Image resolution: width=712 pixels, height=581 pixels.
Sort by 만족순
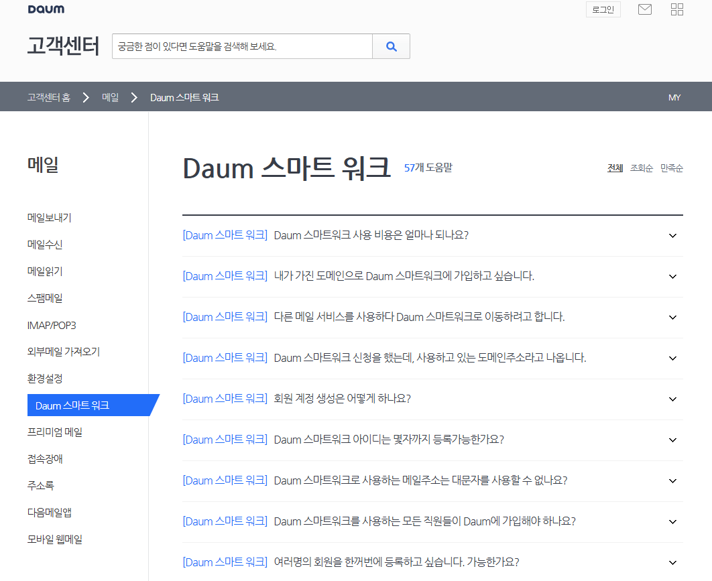(672, 168)
